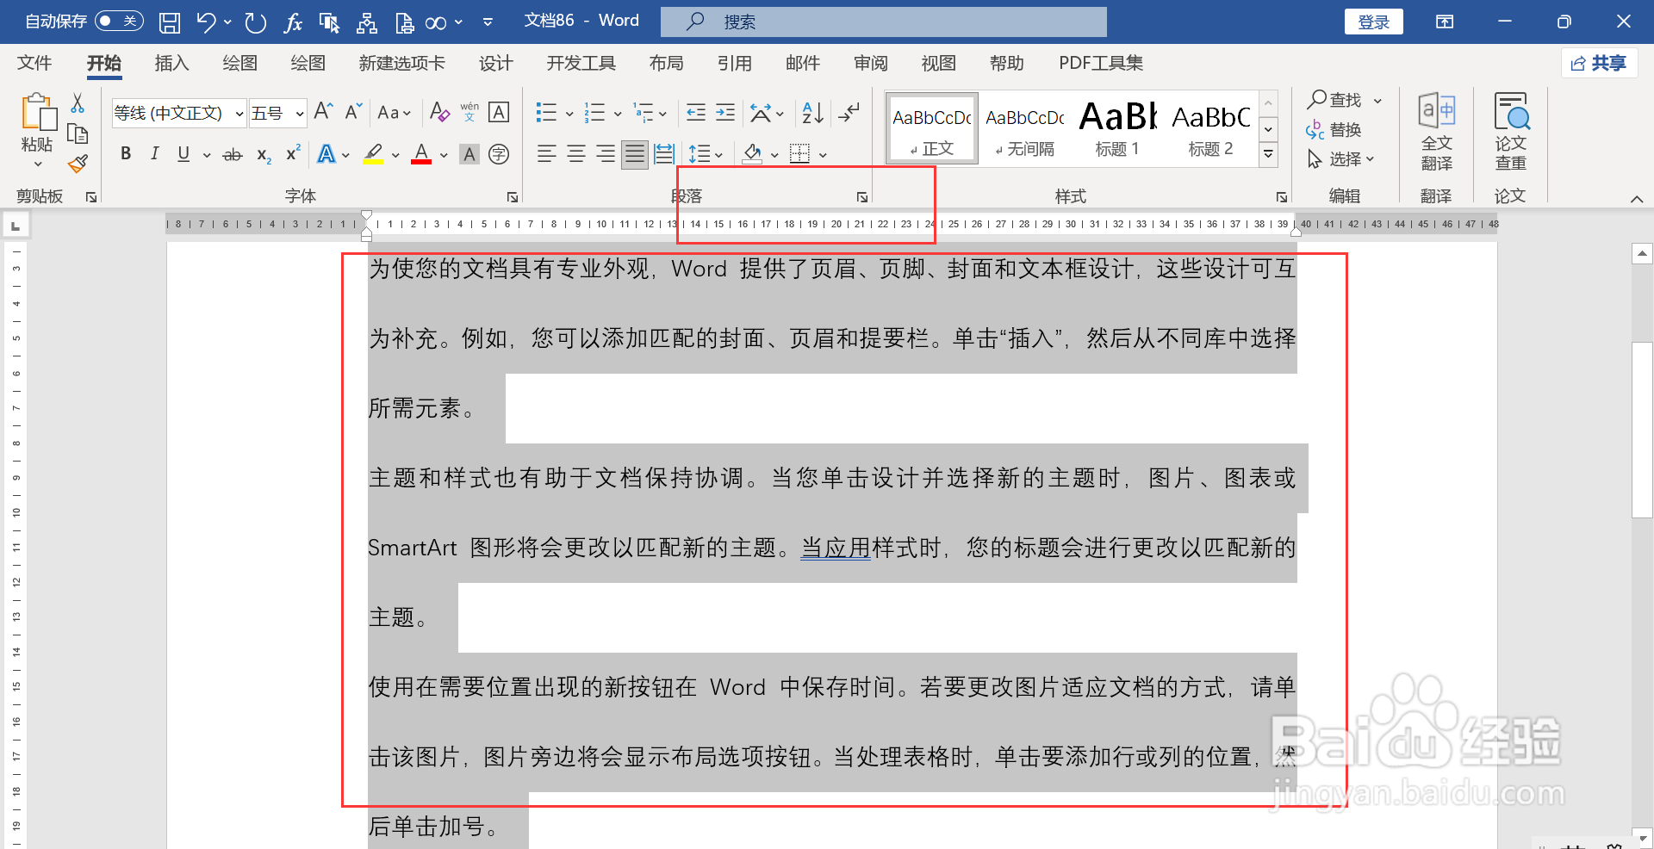Open the phonetic guide (wén) tool
Screen dimensions: 1654x849
coord(469,112)
